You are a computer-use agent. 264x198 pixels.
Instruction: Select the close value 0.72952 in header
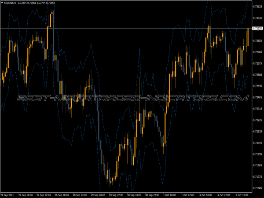(x=51, y=3)
